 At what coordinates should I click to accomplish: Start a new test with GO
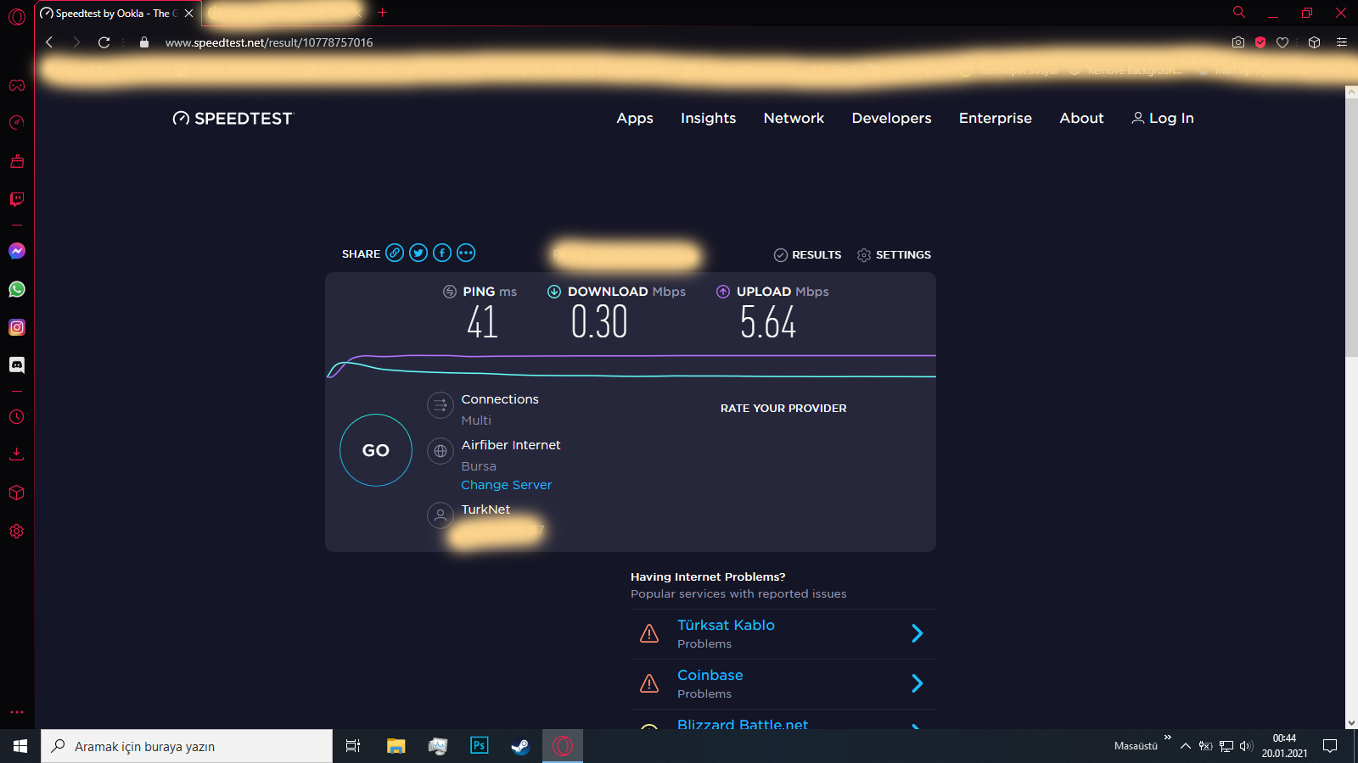(376, 450)
